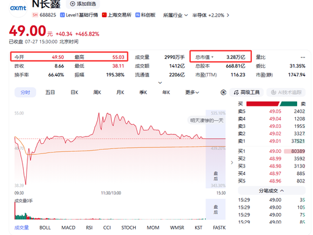This screenshot has width=313, height=235.
Task: Click the 卖2 price 49.02
Action: (x=275, y=133)
